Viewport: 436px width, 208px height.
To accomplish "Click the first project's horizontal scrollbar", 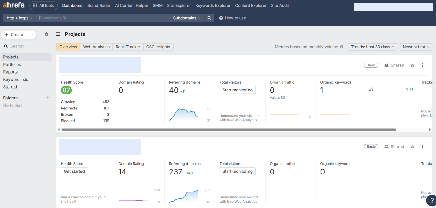I will click(x=229, y=130).
